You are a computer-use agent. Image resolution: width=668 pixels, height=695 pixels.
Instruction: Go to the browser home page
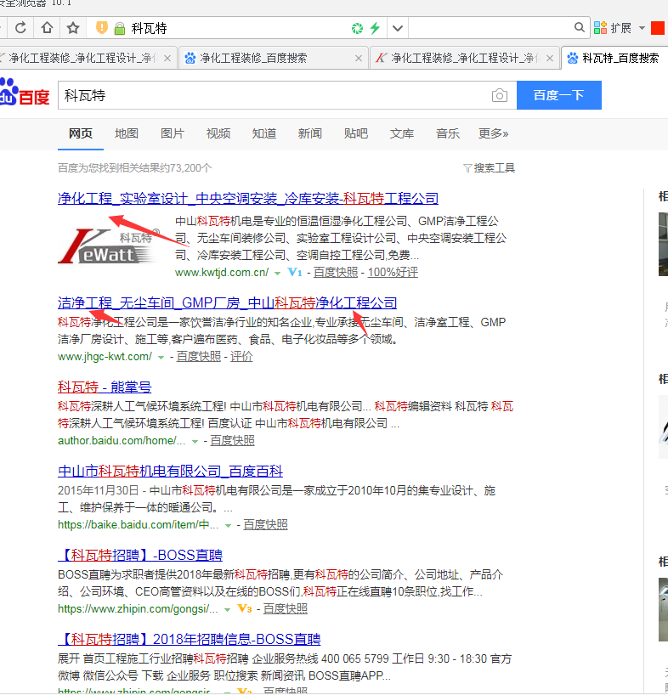47,28
